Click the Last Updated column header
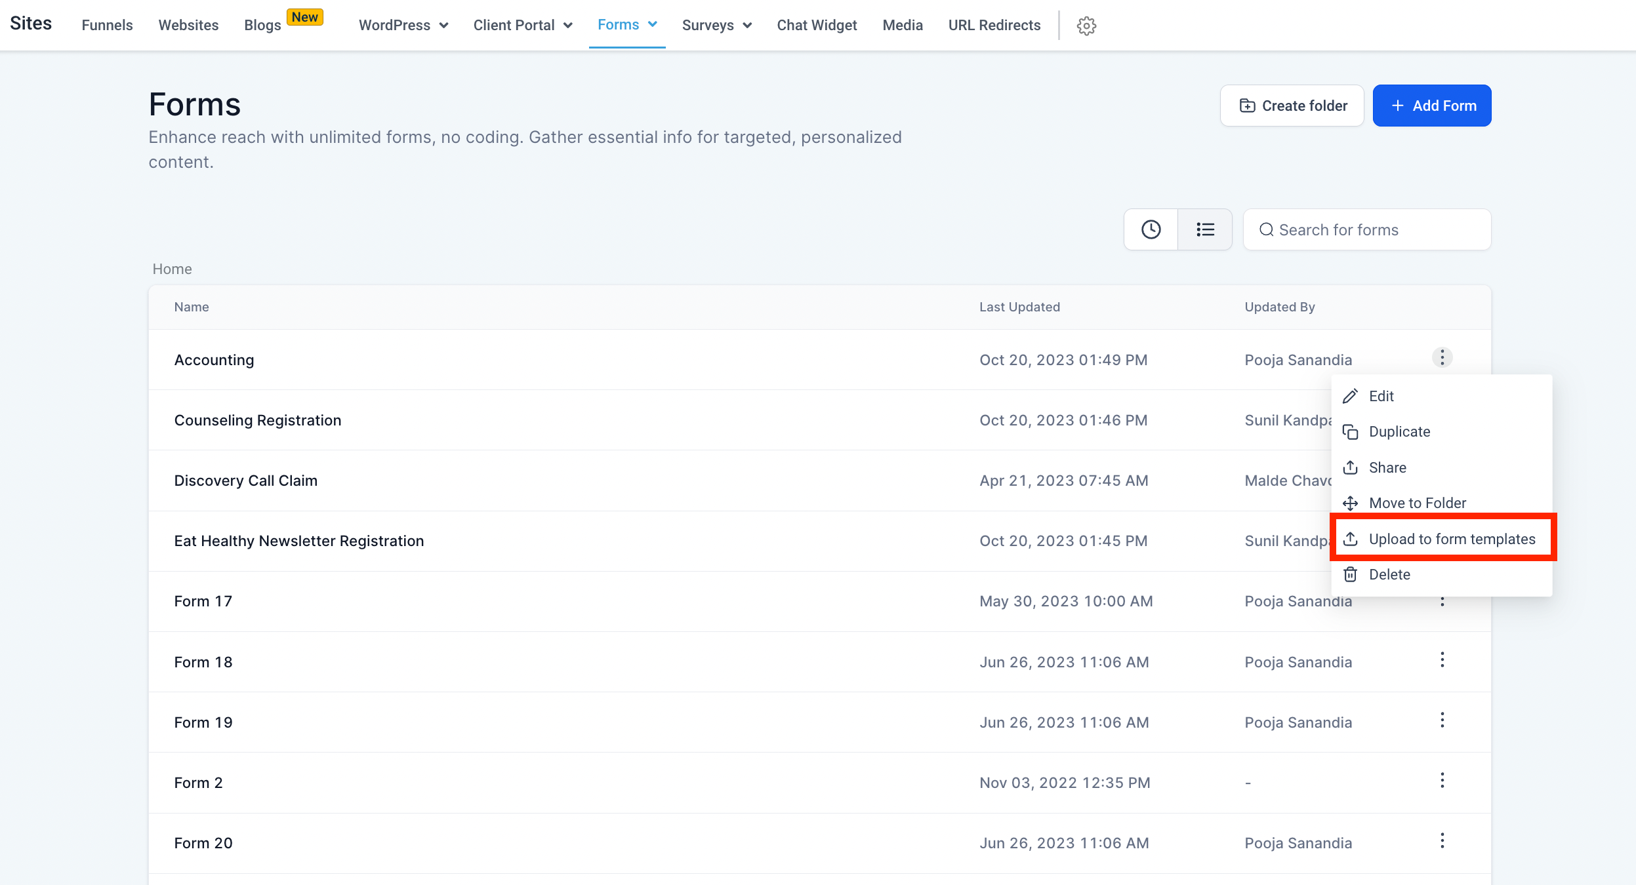The height and width of the screenshot is (885, 1636). click(1019, 307)
